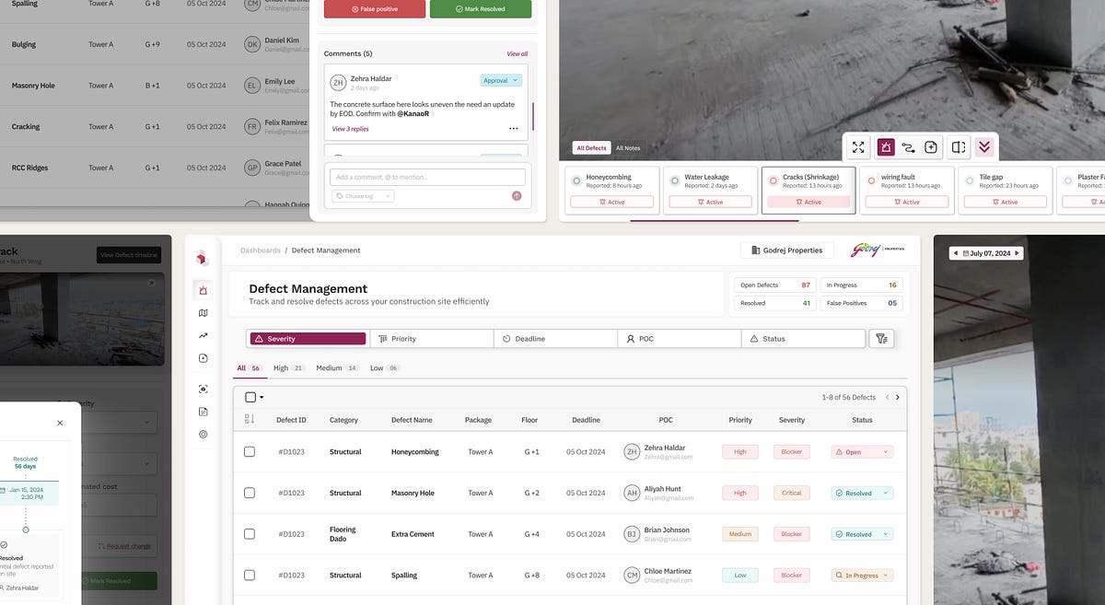
Task: Click the green Mark Resolved button
Action: pos(481,8)
